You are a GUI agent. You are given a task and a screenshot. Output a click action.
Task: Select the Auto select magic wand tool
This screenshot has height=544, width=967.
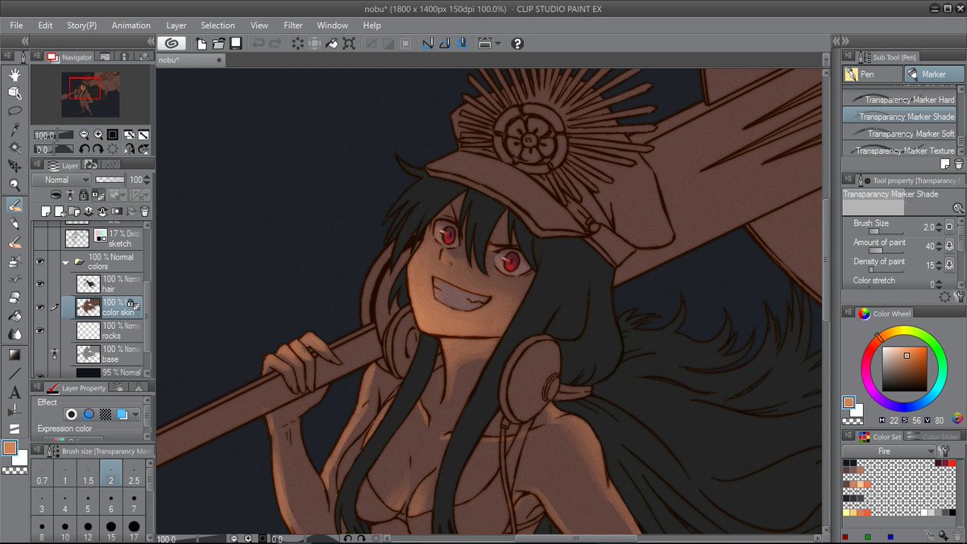pyautogui.click(x=15, y=148)
